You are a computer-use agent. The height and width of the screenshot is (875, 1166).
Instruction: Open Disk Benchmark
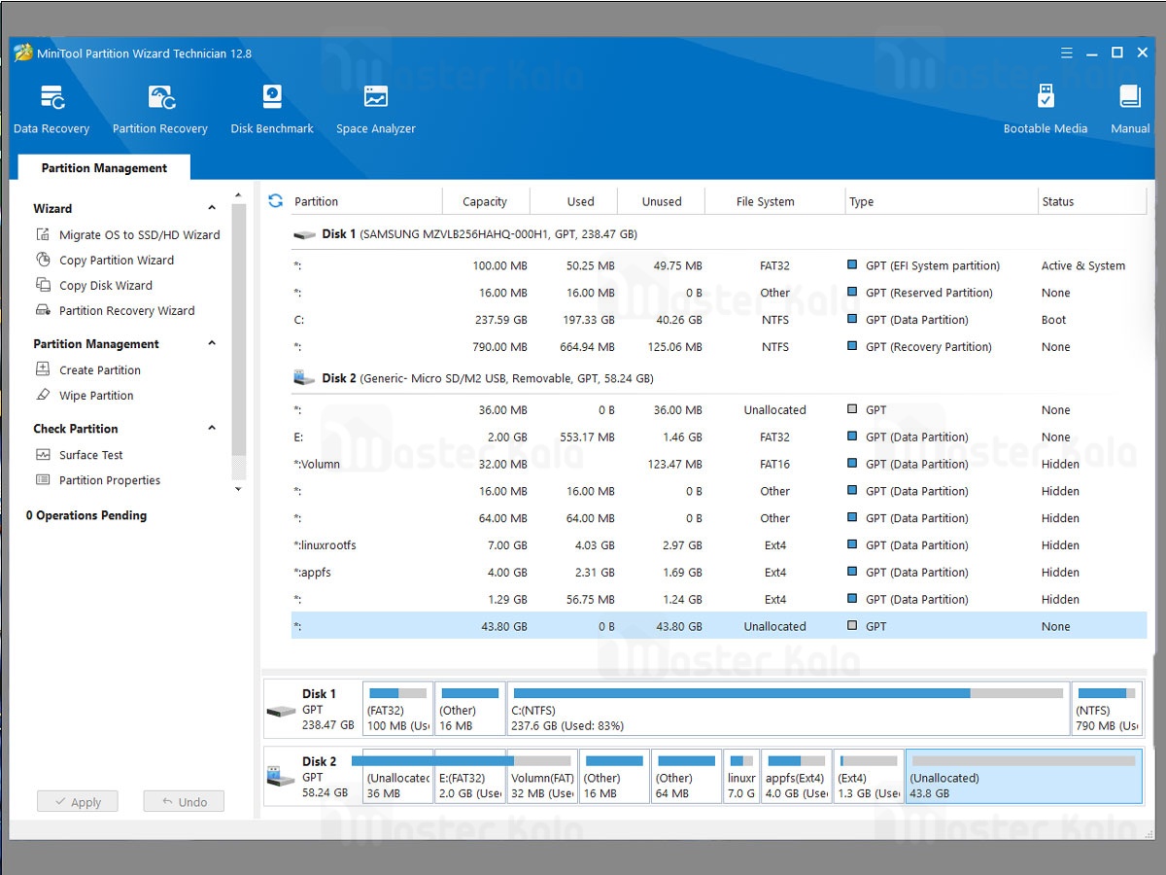tap(272, 109)
